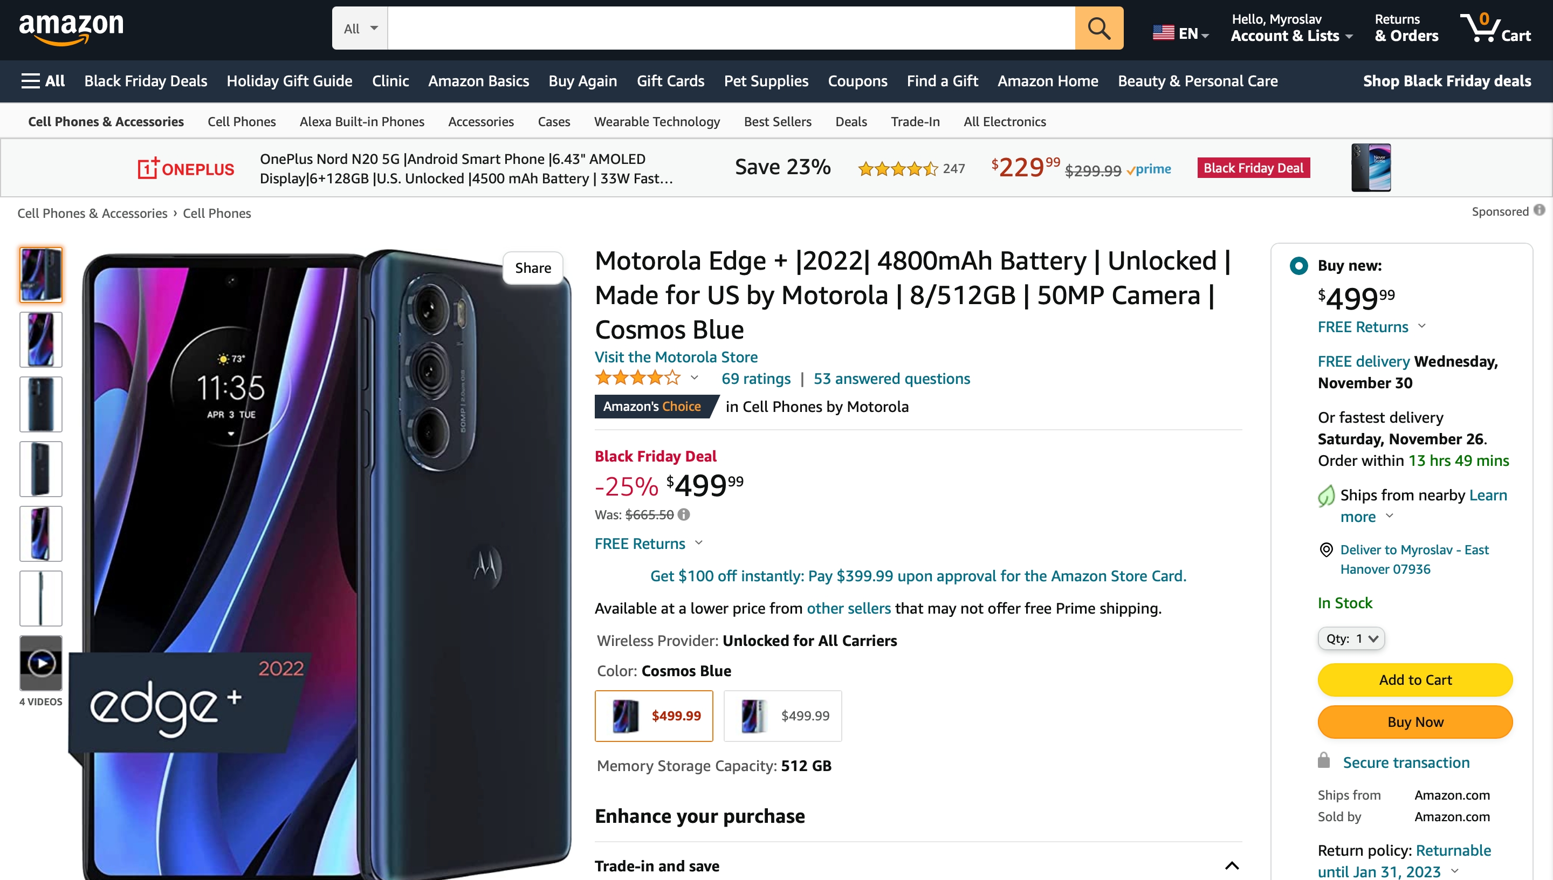Image resolution: width=1553 pixels, height=880 pixels.
Task: Visit the Motorola Store link
Action: 676,357
